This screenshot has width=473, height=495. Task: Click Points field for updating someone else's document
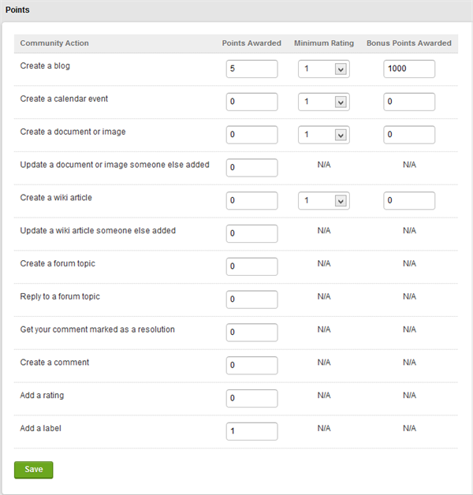[x=251, y=168]
